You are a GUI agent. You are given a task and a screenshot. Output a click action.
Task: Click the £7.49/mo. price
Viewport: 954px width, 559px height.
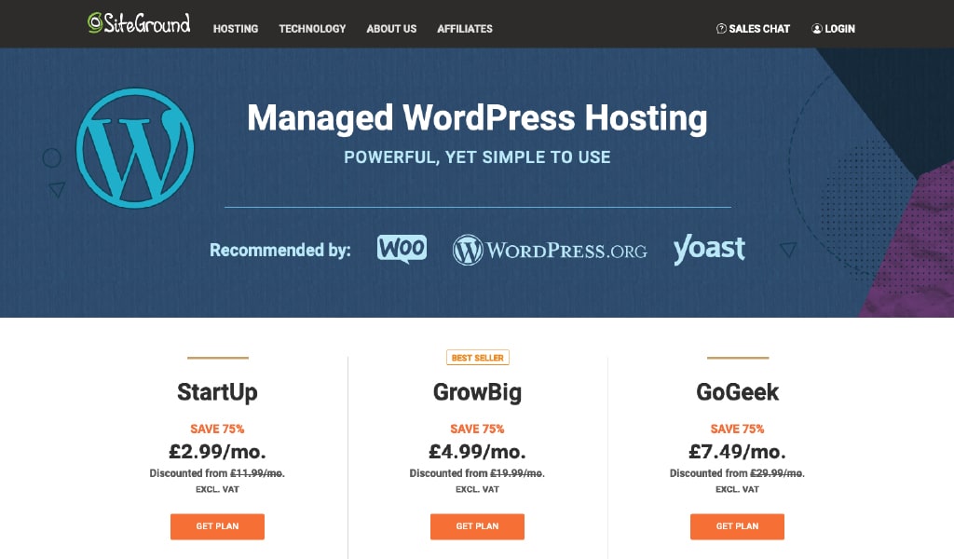pyautogui.click(x=738, y=451)
